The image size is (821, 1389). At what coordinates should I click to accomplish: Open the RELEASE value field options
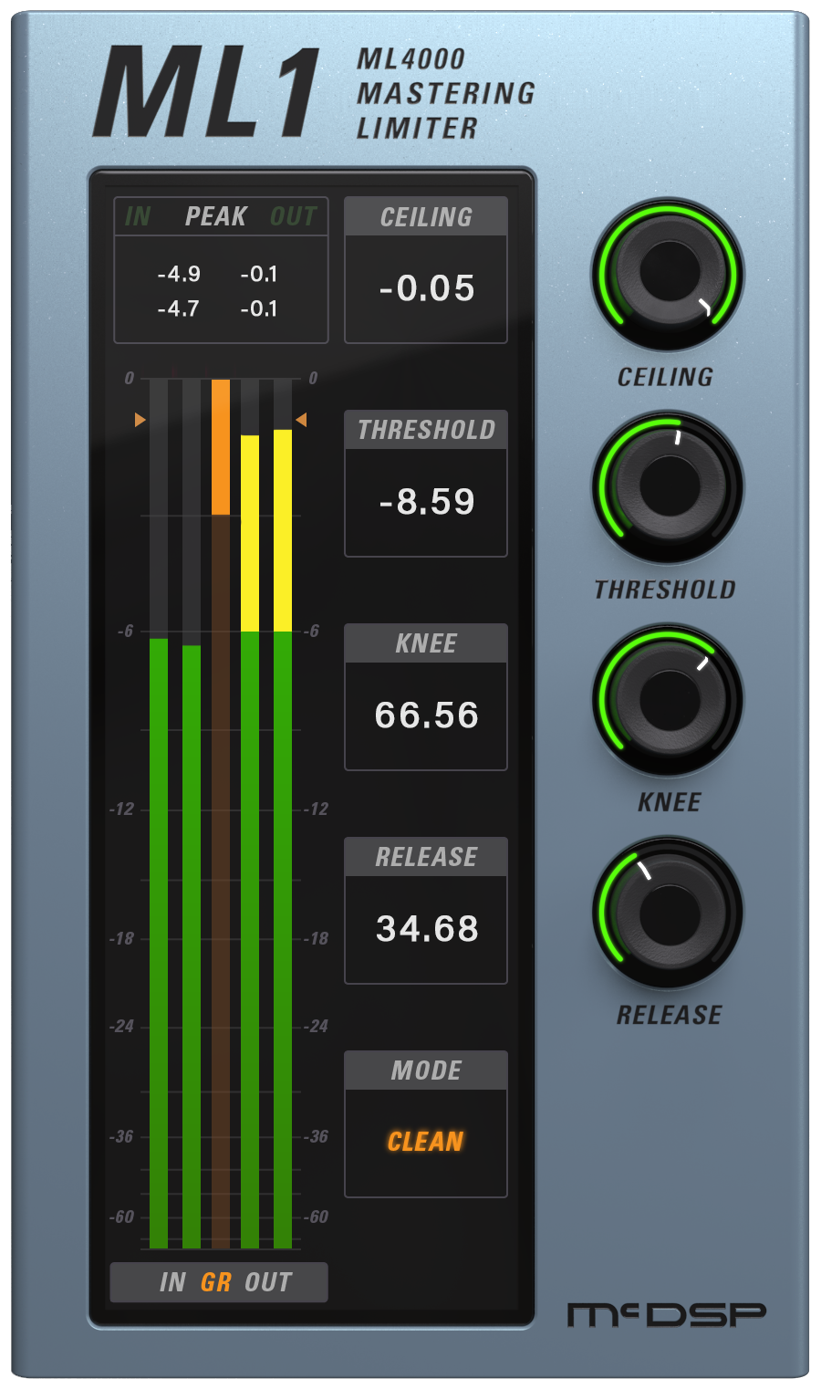point(425,929)
